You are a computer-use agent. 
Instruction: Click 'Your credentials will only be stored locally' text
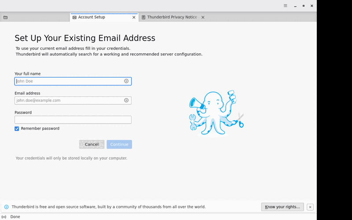[71, 158]
